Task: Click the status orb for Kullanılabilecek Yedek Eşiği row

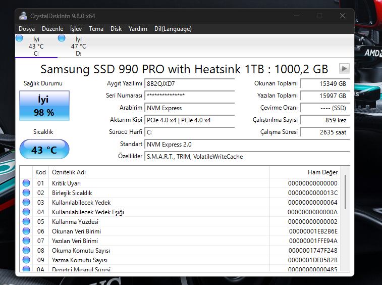Action: tap(26, 212)
